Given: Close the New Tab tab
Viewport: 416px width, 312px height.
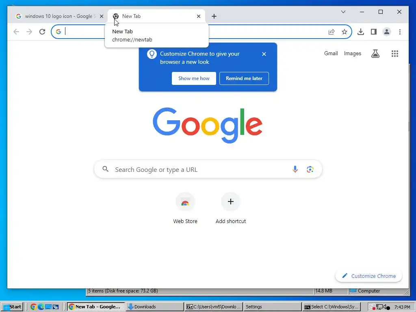Looking at the screenshot, I should [x=198, y=16].
